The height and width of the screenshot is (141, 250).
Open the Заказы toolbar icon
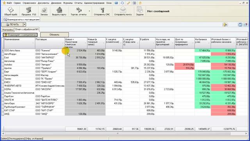[44, 11]
